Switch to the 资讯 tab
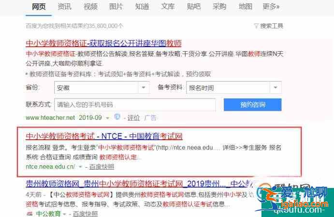Image resolution: width=334 pixels, height=217 pixels. 64,7
